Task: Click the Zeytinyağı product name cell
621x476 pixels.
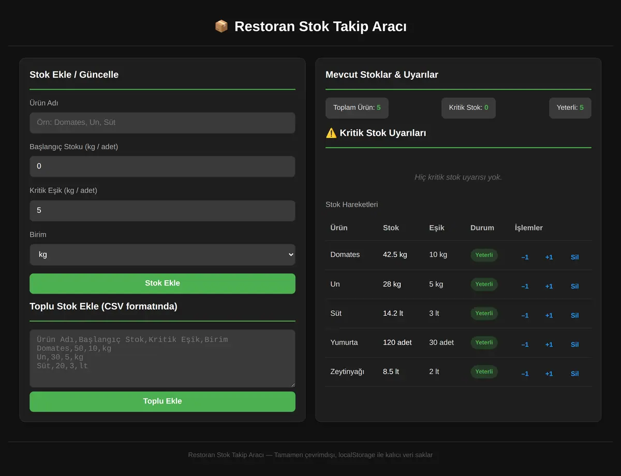Action: [x=347, y=372]
